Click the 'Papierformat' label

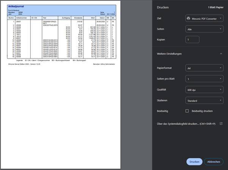164,68
